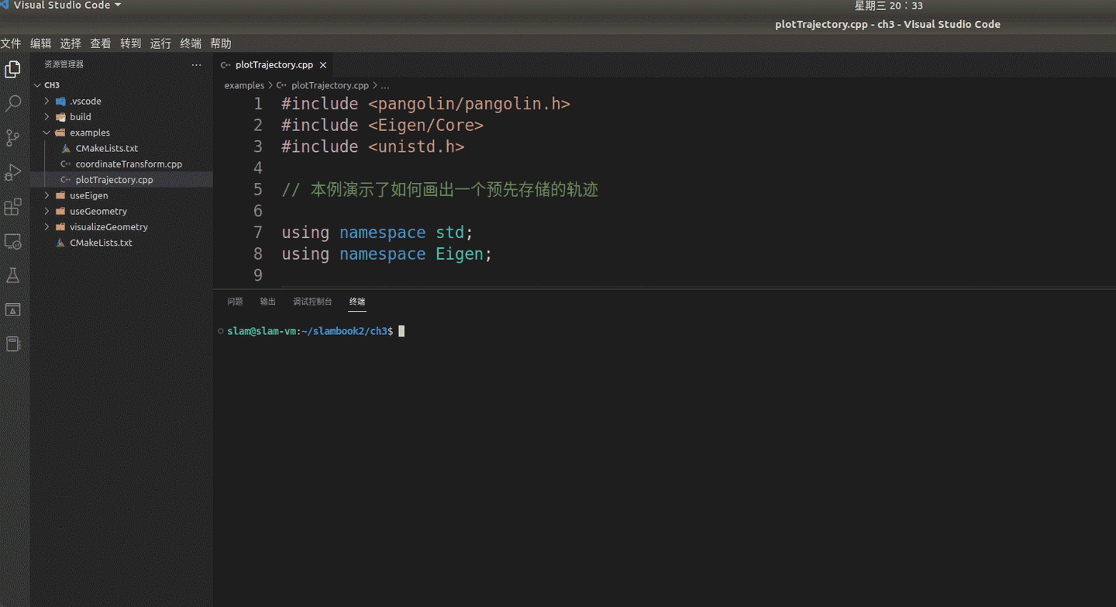Switch to the 调试控制台 panel tab
The image size is (1116, 607).
[x=312, y=301]
